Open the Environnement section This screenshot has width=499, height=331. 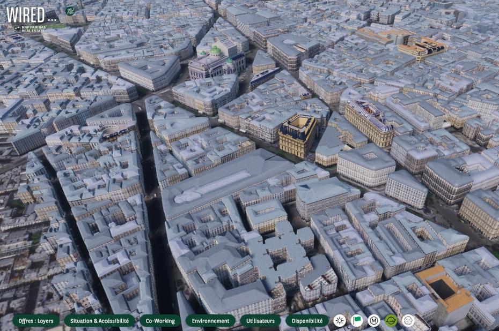[210, 321]
